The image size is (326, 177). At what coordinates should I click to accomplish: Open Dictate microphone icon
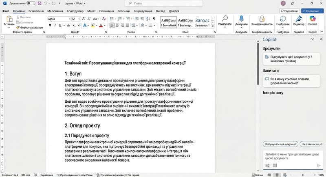(241, 19)
